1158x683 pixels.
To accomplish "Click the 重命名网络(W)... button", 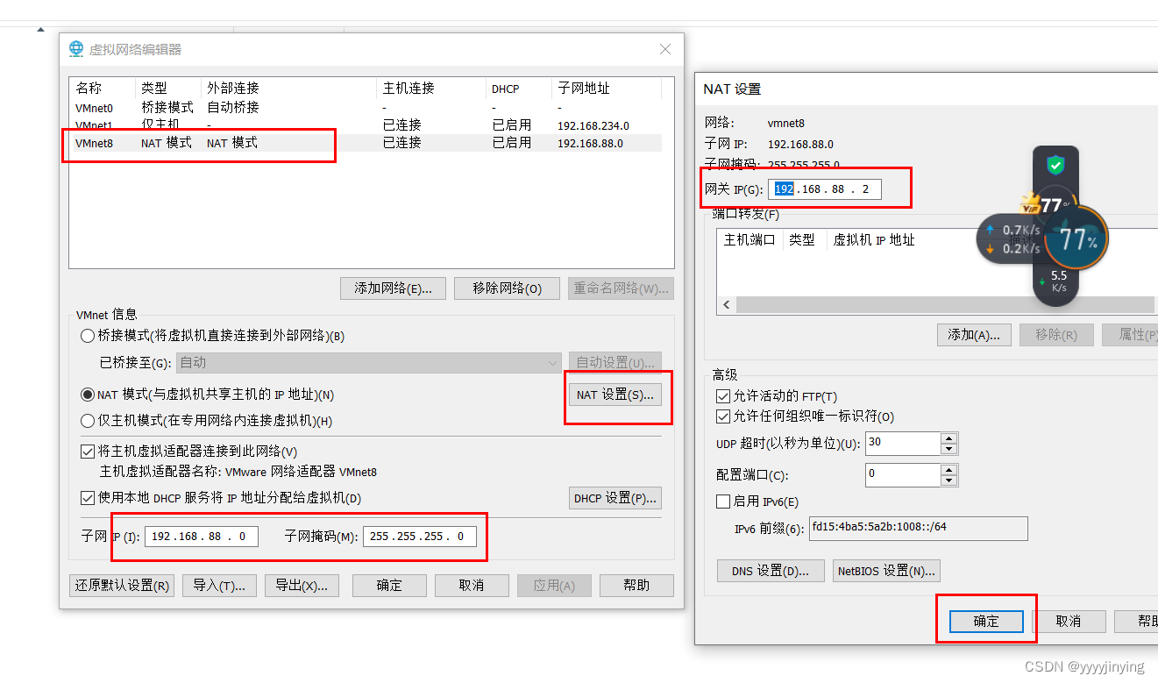I will coord(621,288).
